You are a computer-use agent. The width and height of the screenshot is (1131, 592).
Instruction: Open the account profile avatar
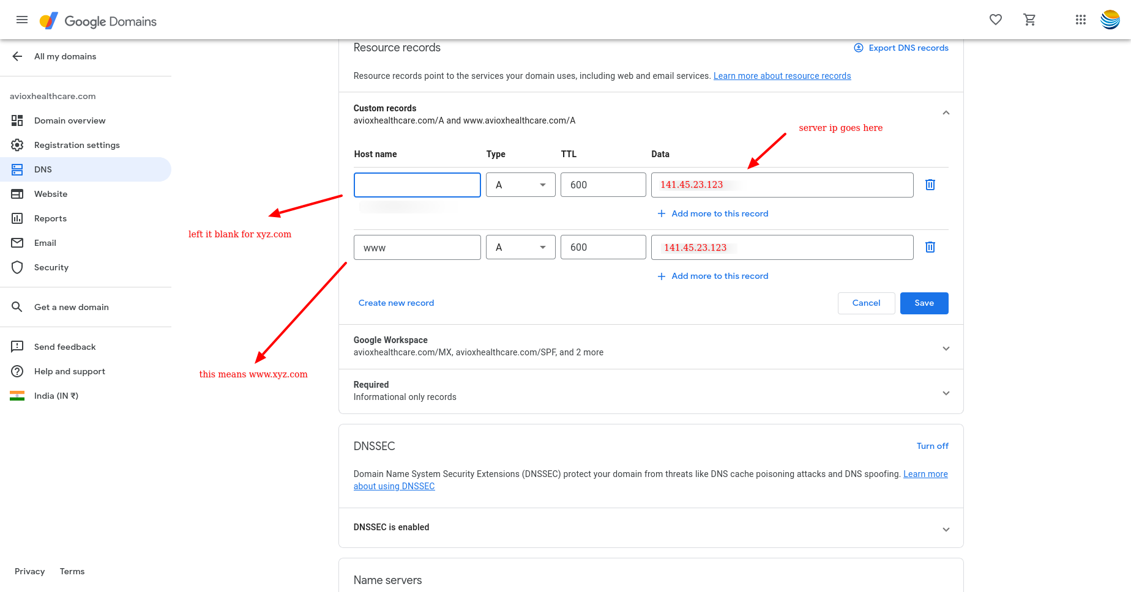pos(1110,20)
